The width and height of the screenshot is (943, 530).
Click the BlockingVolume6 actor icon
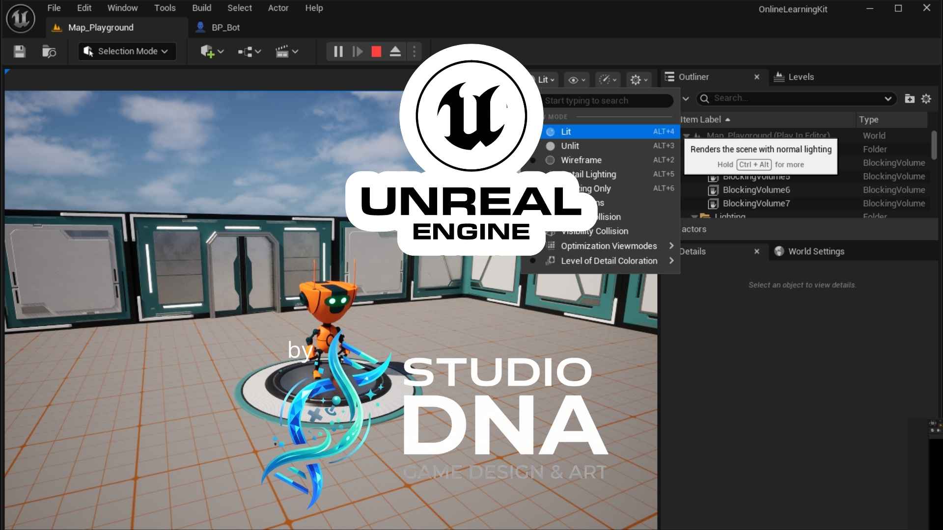(x=713, y=190)
